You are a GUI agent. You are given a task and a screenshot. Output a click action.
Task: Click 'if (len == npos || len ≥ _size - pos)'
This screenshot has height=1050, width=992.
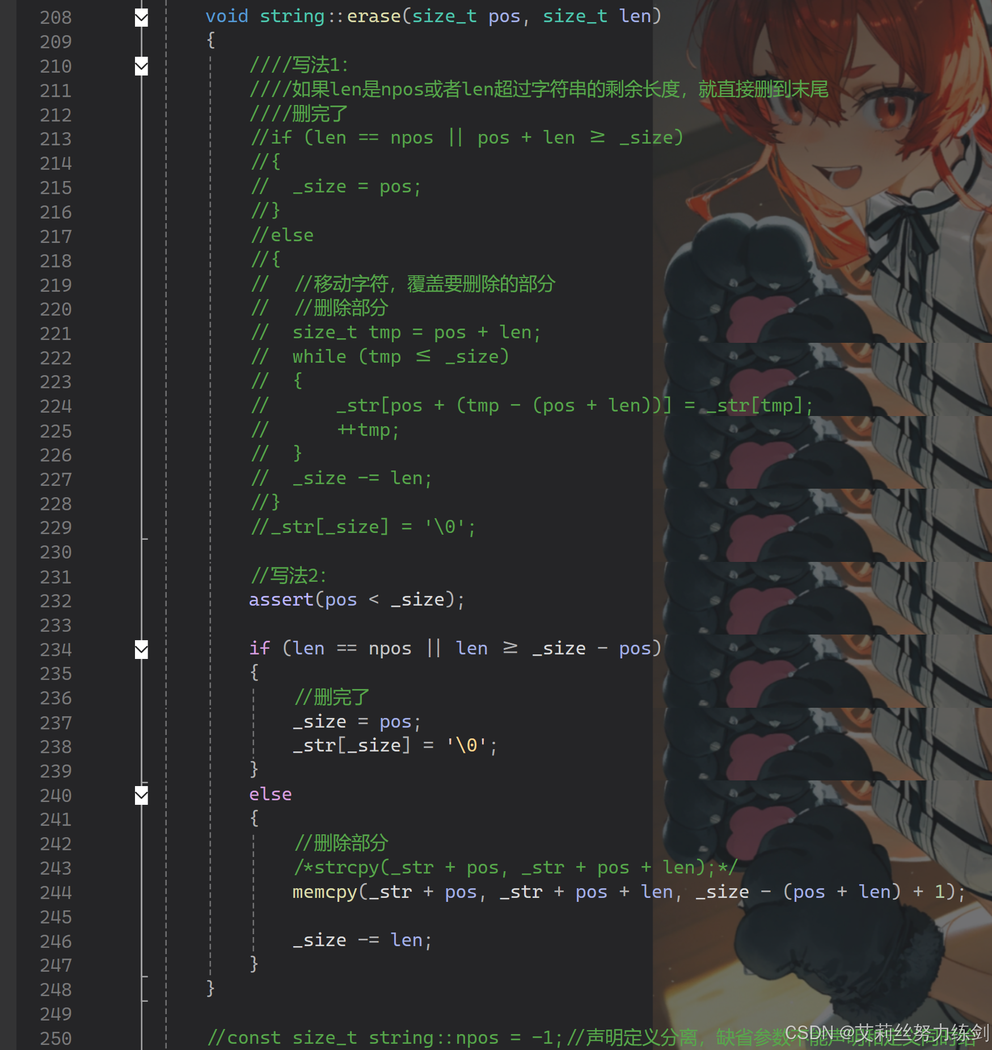coord(455,649)
